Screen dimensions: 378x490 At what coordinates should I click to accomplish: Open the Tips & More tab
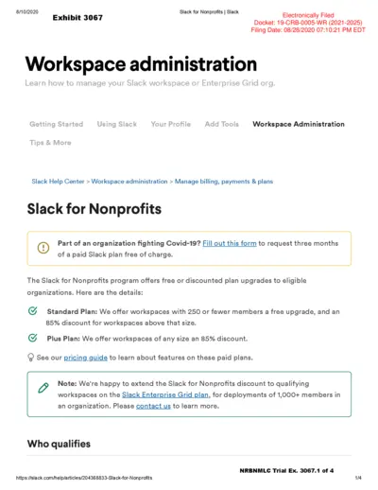coord(50,143)
